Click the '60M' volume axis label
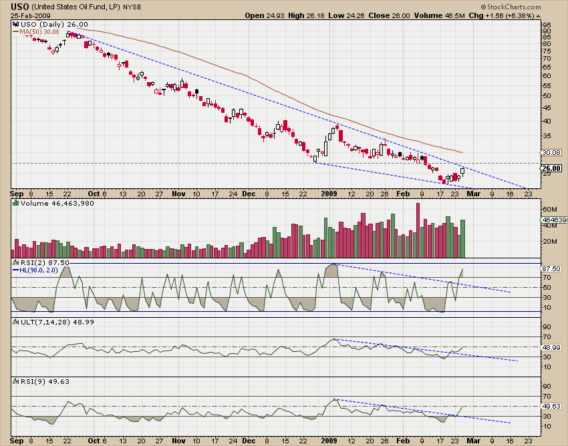The height and width of the screenshot is (446, 568). [x=549, y=209]
